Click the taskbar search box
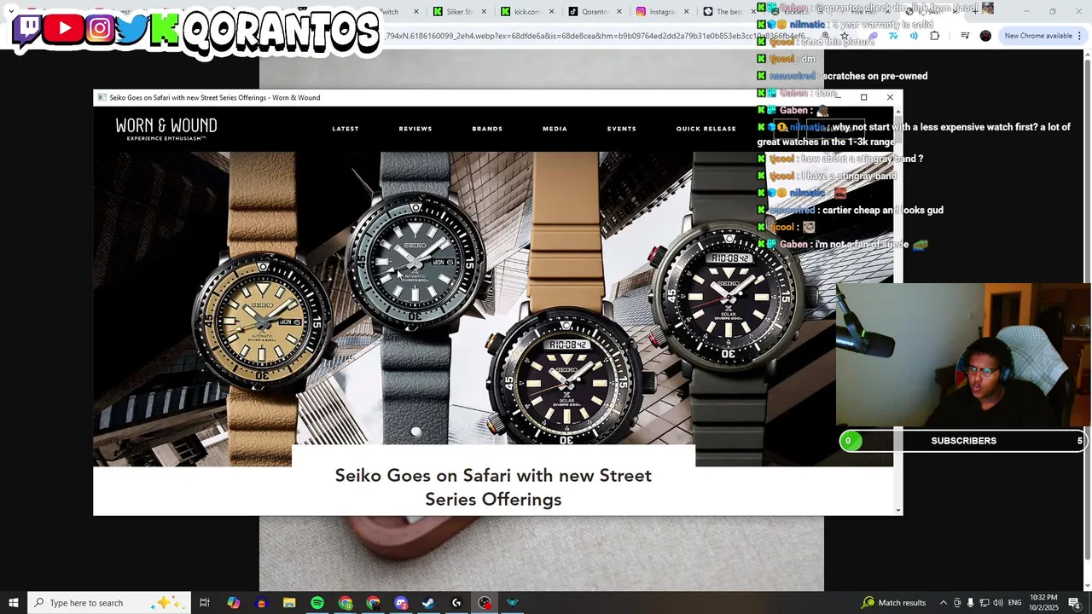This screenshot has height=614, width=1092. pos(109,603)
